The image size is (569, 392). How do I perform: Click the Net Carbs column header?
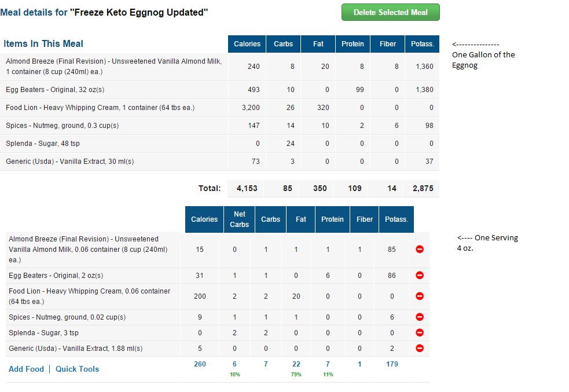click(x=240, y=219)
